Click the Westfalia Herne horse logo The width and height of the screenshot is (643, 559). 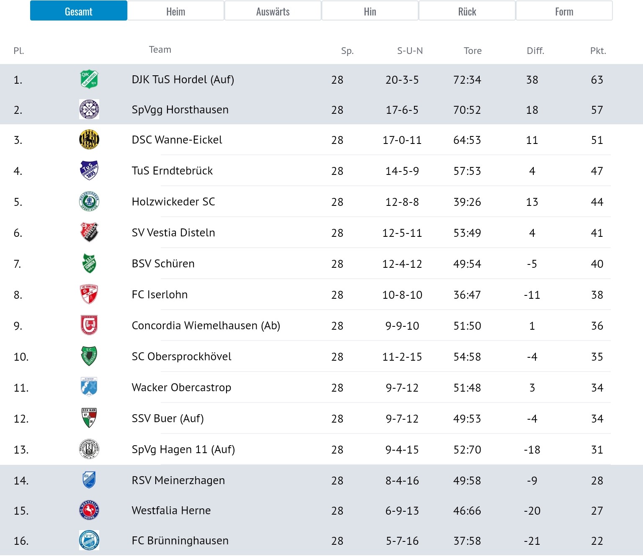pos(89,510)
